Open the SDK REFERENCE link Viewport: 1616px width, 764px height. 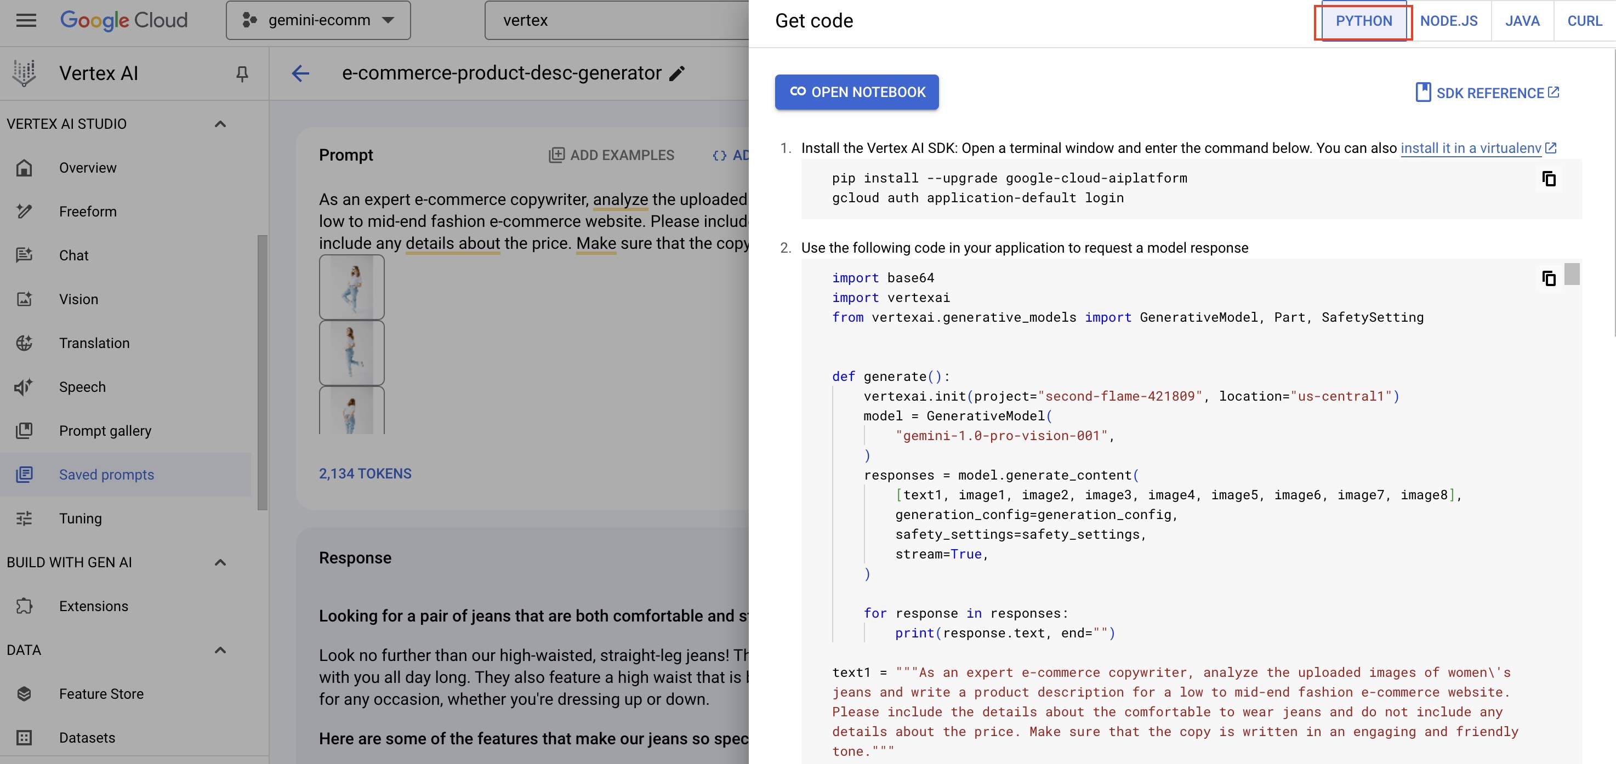point(1487,92)
